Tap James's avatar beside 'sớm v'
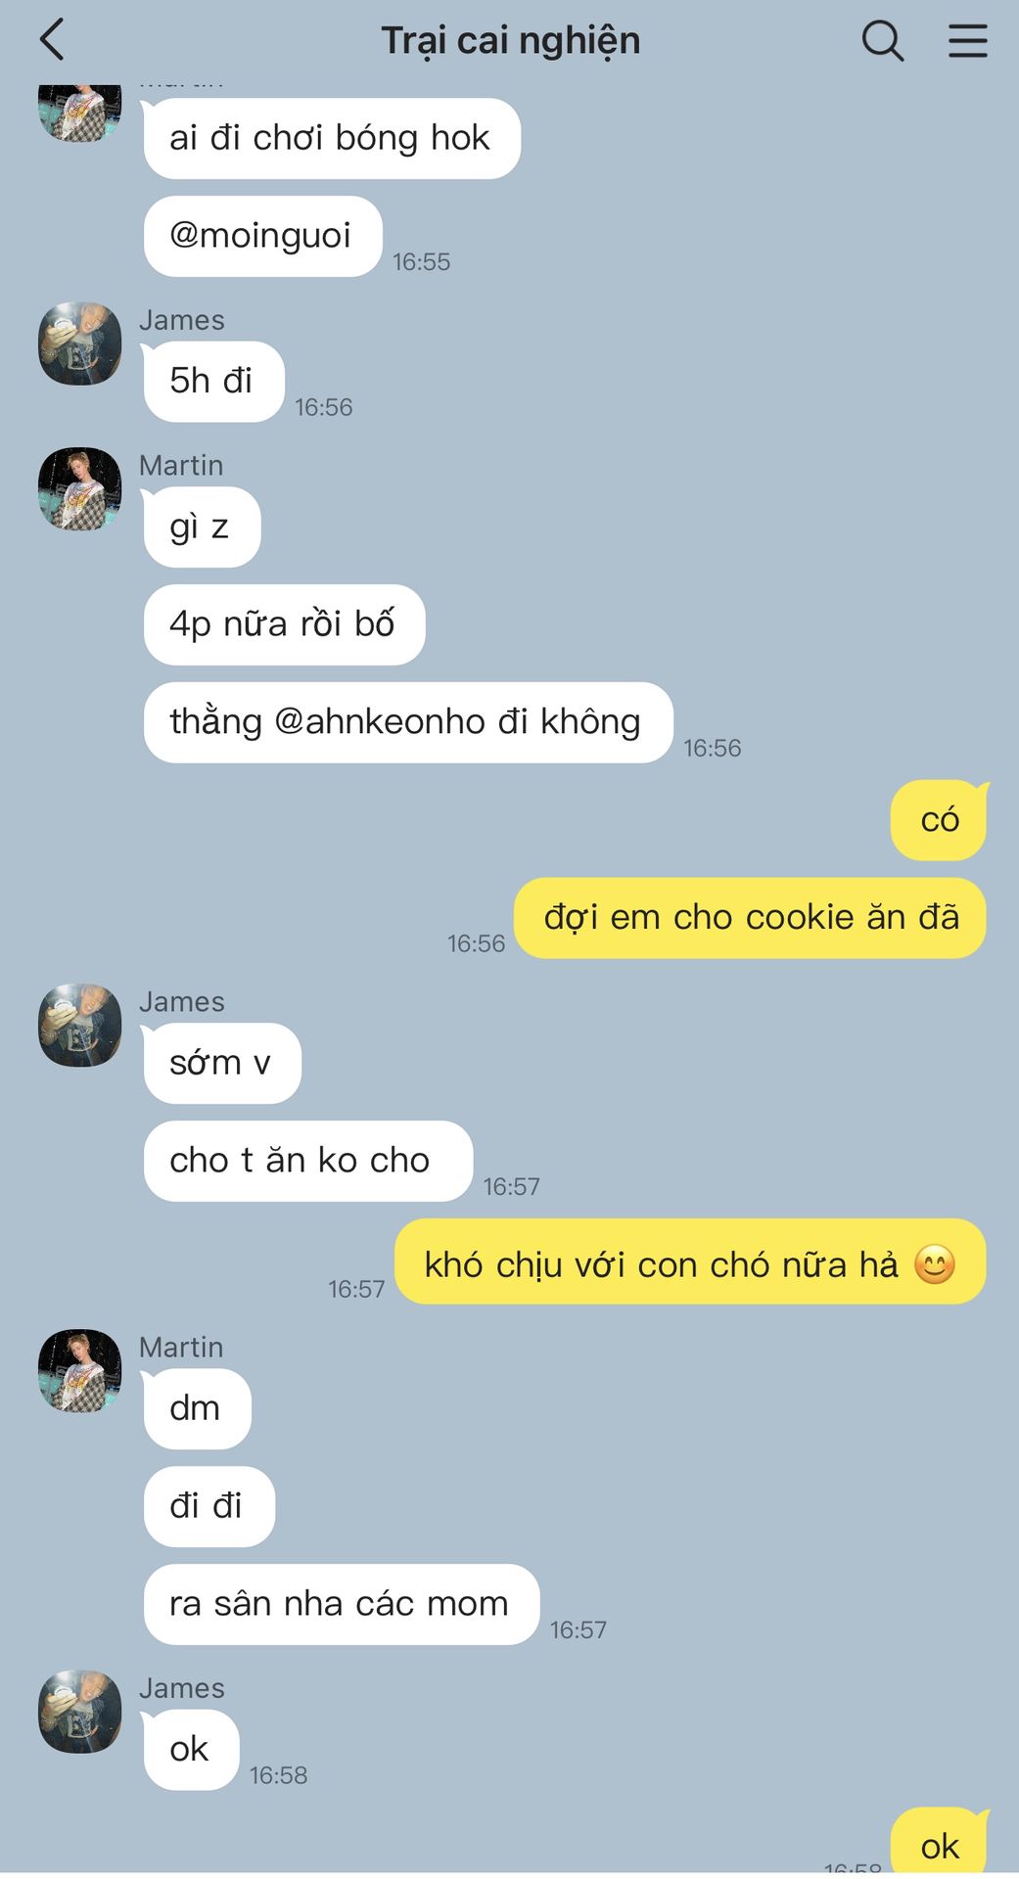The width and height of the screenshot is (1019, 1879). 79,1026
